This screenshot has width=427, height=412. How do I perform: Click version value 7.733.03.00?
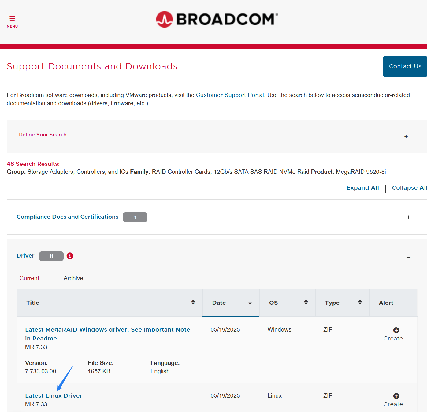[41, 371]
